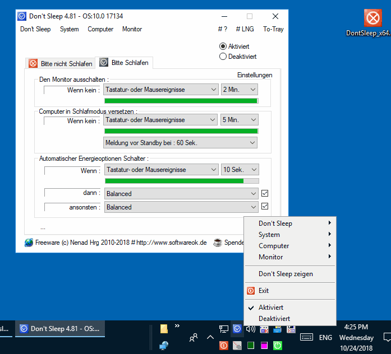Choose Exit in the tray context menu
The width and height of the screenshot is (391, 354).
pyautogui.click(x=291, y=291)
